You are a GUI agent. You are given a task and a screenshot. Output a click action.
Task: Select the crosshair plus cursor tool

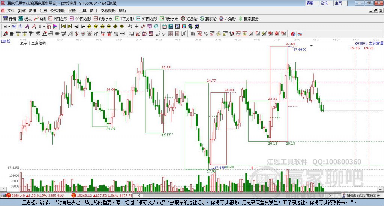[136, 27]
